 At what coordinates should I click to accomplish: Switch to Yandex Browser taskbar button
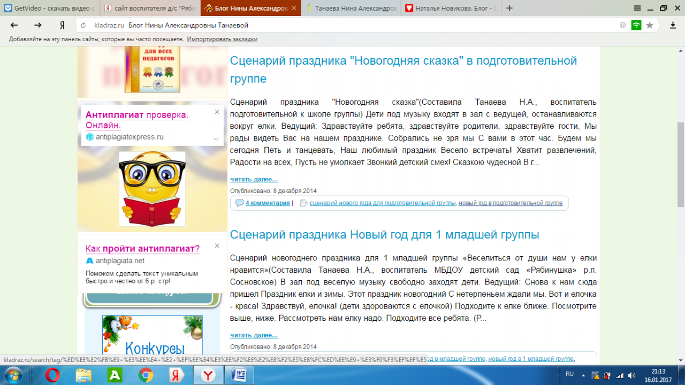click(x=208, y=375)
